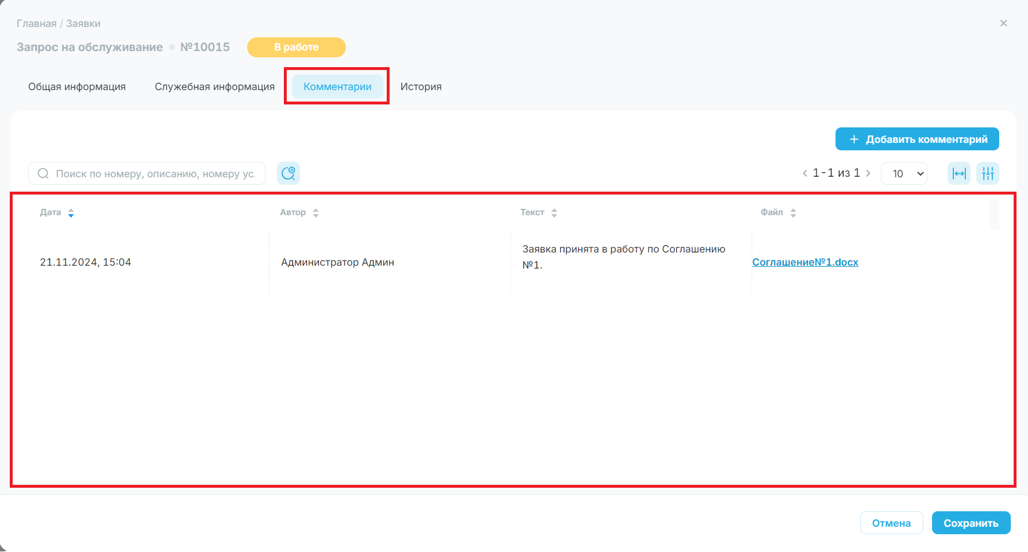Image resolution: width=1028 pixels, height=552 pixels.
Task: Close the request dialog with X
Action: point(1003,24)
